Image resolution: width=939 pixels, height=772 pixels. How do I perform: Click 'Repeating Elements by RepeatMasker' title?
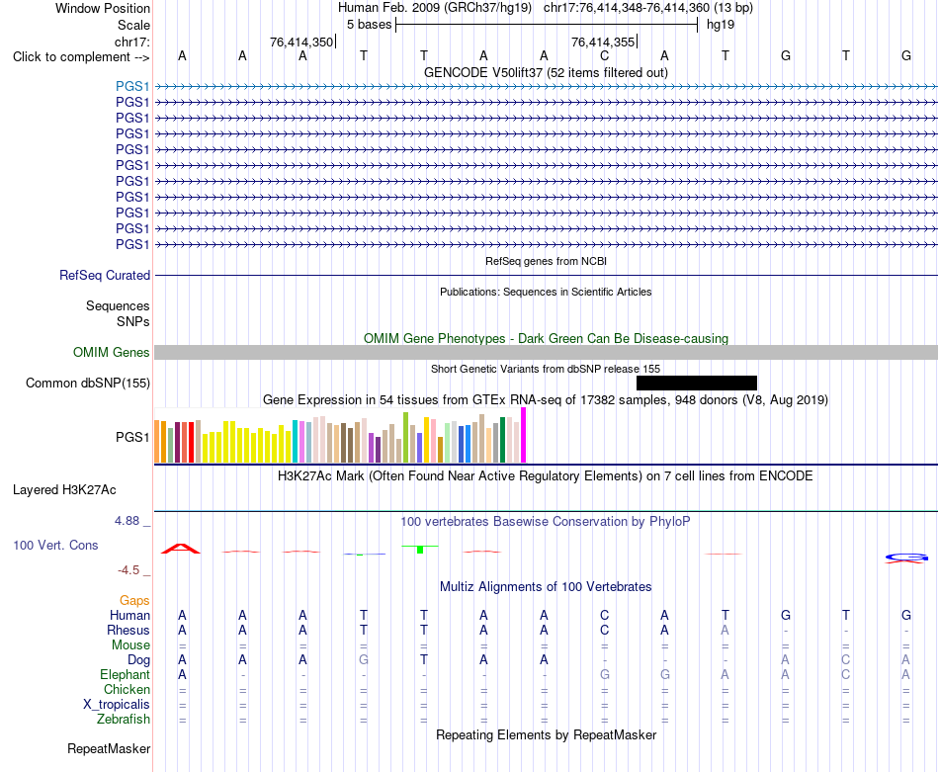[x=547, y=734]
